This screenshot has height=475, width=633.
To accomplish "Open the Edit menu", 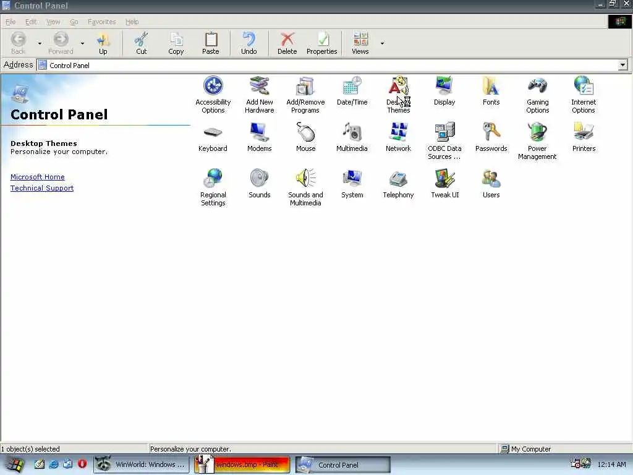I will point(31,22).
